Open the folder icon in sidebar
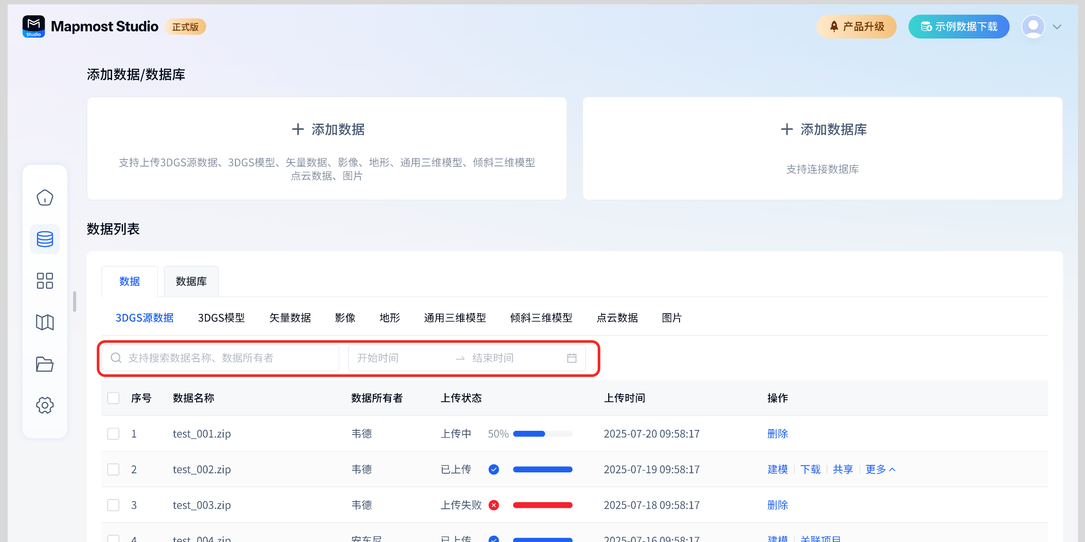1085x542 pixels. click(45, 364)
